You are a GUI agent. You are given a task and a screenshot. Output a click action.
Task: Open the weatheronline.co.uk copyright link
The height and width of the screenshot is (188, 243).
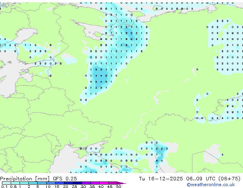(x=210, y=185)
